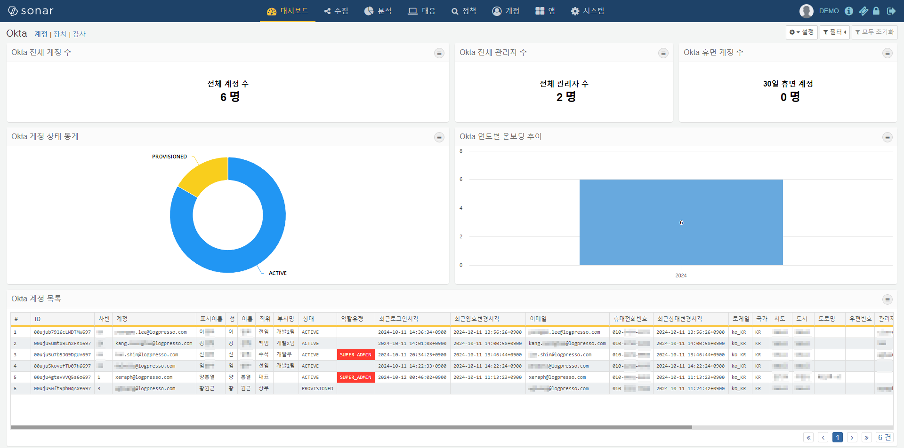Open menu of Okta 연도별 온보딩 추이 widget

click(887, 137)
